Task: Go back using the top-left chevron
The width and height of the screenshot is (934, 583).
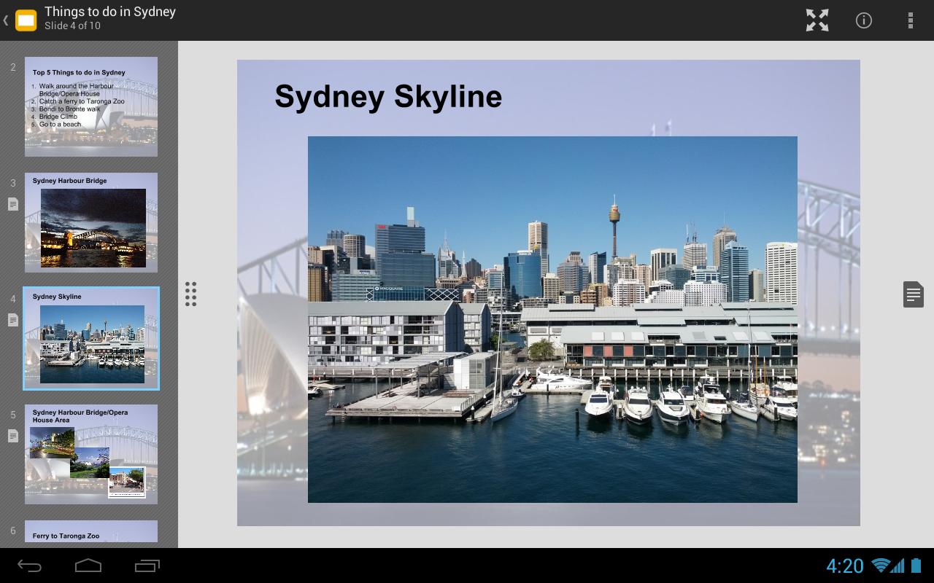Action: coord(6,20)
